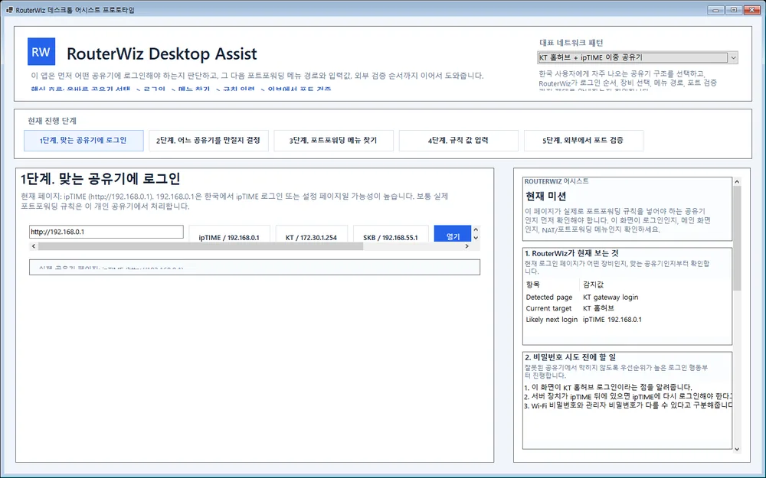766x478 pixels.
Task: Select list item '2. 서버 장치가 ipTIME 뒤에 있으면'
Action: coord(628,396)
